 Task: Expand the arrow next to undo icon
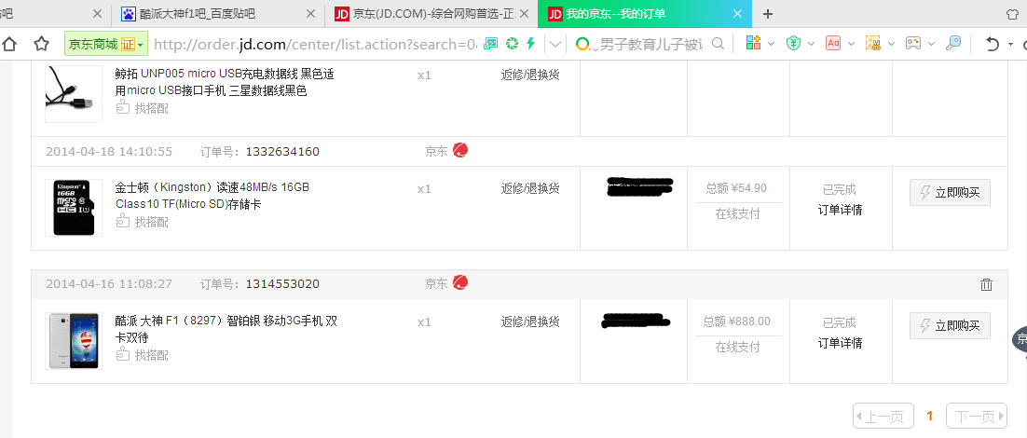(1010, 44)
